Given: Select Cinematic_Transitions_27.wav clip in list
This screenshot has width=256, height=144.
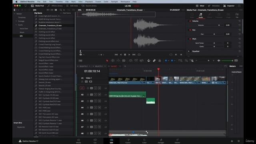Looking at the screenshot, I should tap(50, 28).
